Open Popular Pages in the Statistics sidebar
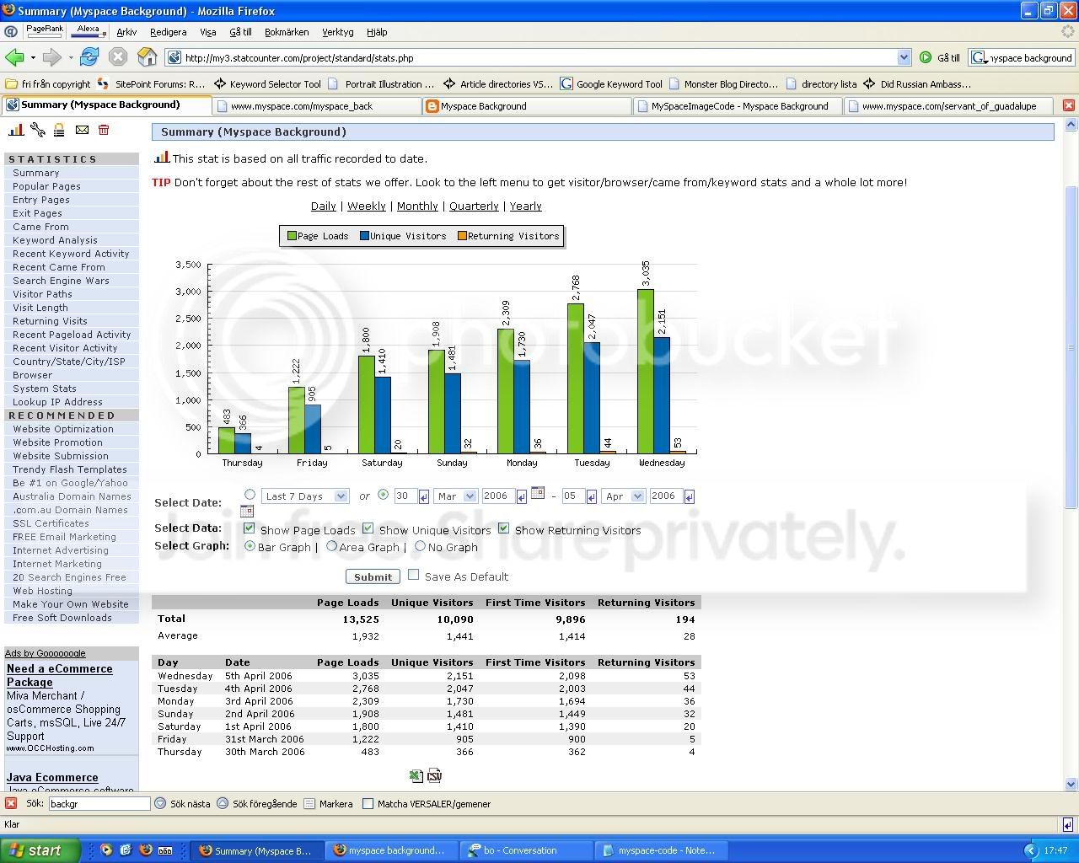 (46, 186)
